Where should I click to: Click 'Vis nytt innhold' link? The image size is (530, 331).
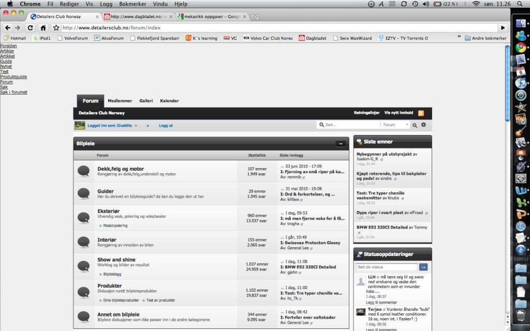click(x=399, y=113)
